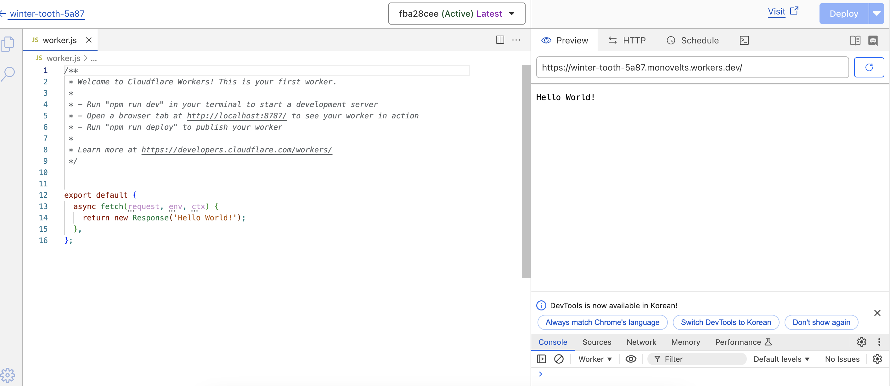The image size is (890, 386).
Task: Click the preview URL address field
Action: pyautogui.click(x=692, y=67)
